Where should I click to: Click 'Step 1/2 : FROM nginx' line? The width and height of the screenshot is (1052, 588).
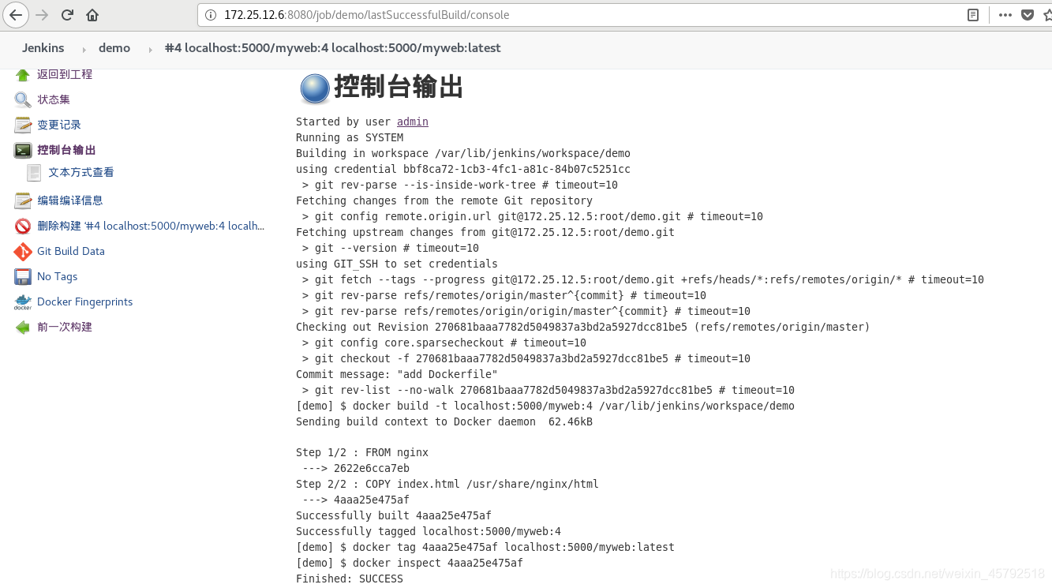pyautogui.click(x=362, y=453)
